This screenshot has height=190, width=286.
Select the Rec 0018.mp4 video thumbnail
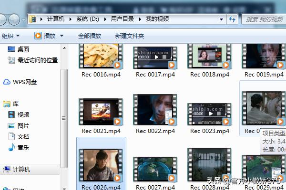pyautogui.click(x=209, y=56)
